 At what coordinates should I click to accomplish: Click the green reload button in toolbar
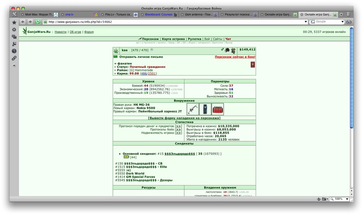[38, 22]
